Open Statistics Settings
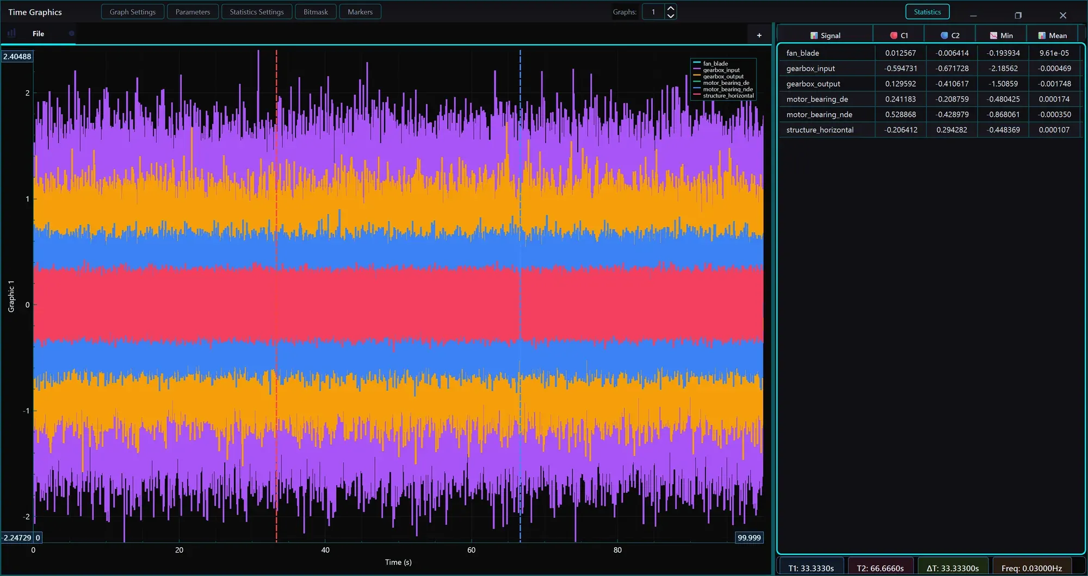Screen dimensions: 1088x576 [256, 12]
